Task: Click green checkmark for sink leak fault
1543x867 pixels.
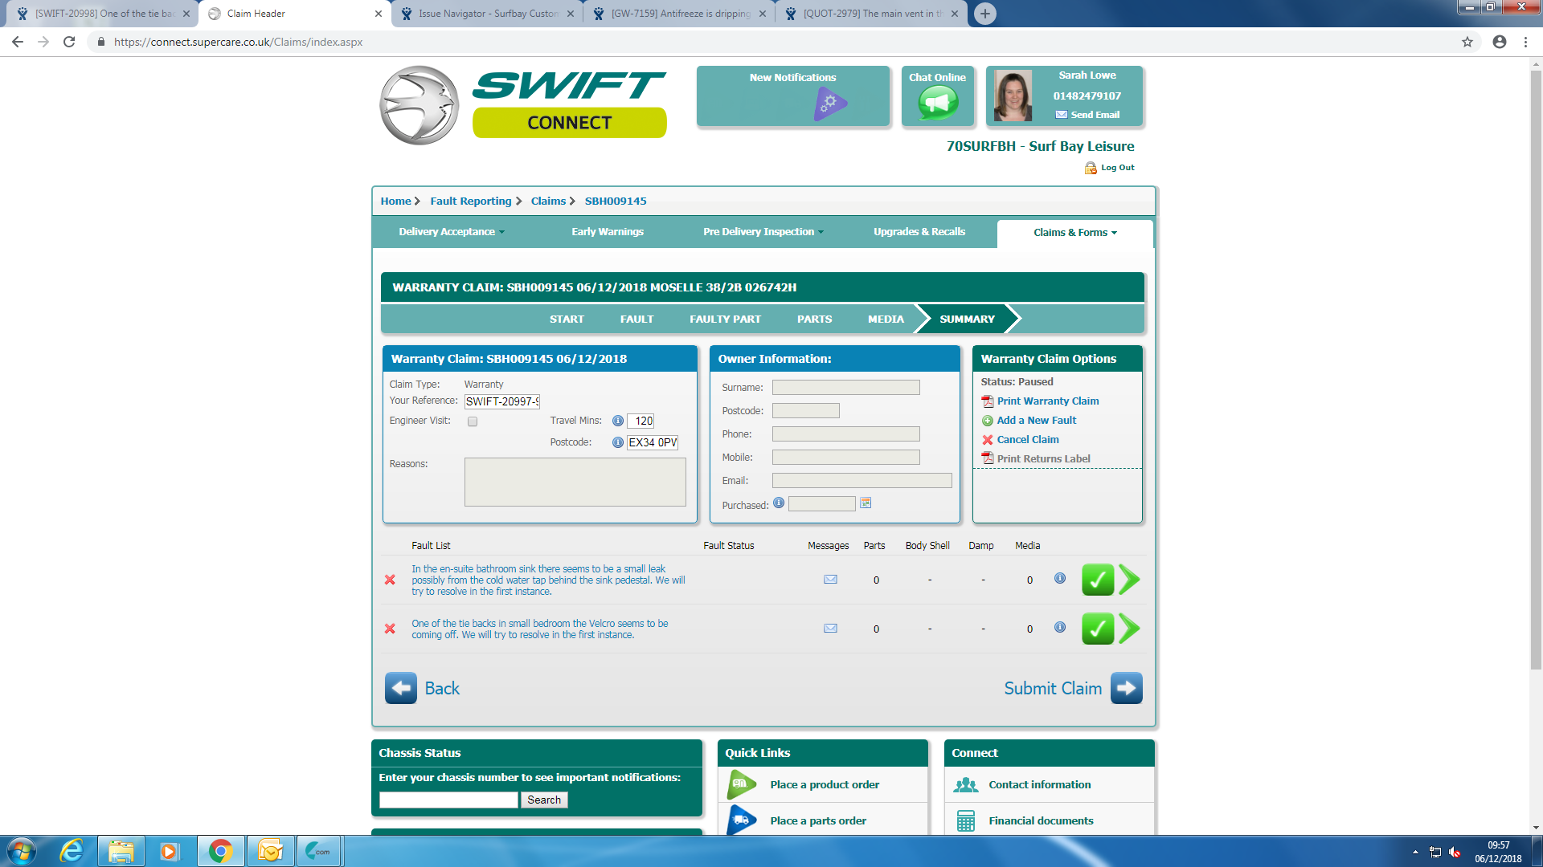Action: [1097, 580]
